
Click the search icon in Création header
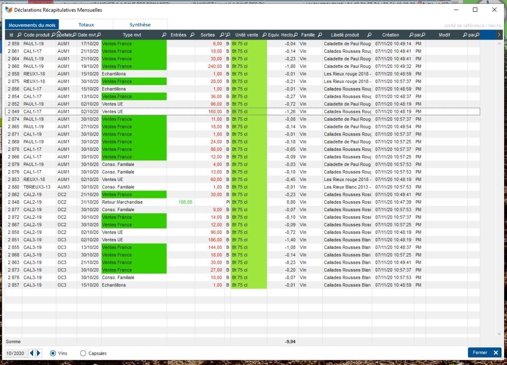click(x=411, y=35)
